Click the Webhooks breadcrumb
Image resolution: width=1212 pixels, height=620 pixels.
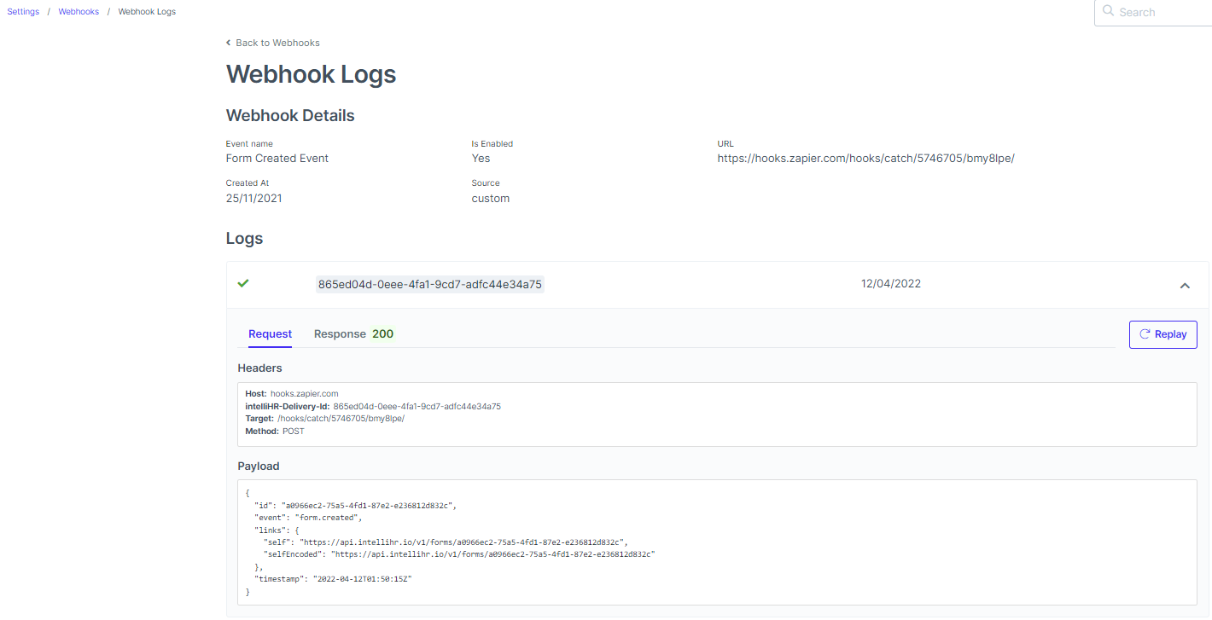click(78, 11)
